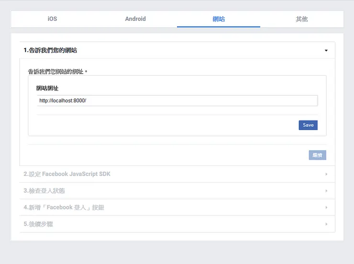
Task: Click the 1.告訴我們您的網站 section header
Action: [177, 50]
